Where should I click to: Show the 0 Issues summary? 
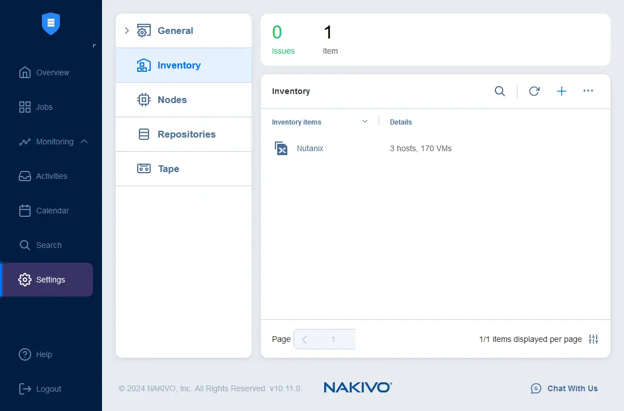point(283,40)
